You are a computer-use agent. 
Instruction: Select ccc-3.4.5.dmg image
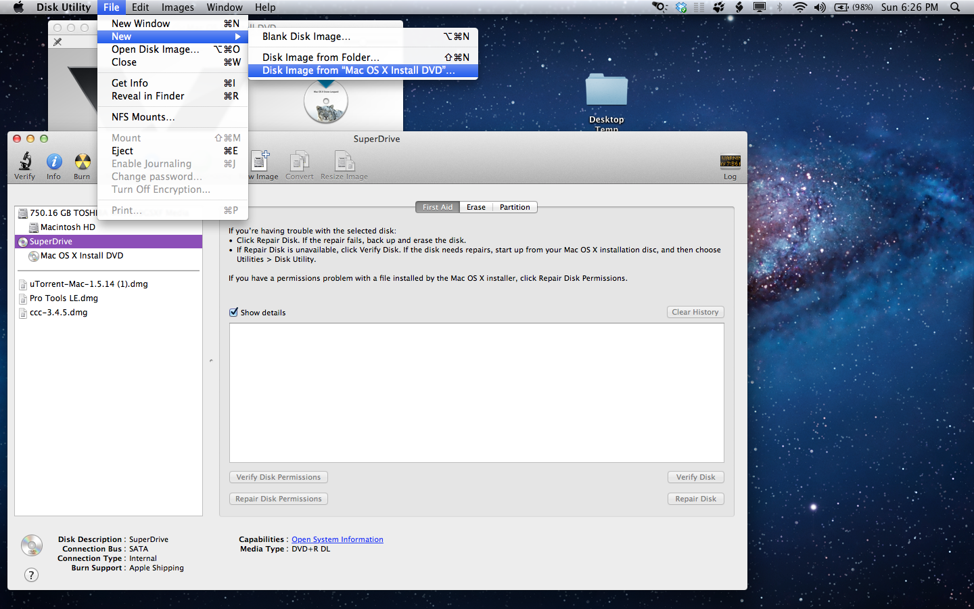[108, 313]
